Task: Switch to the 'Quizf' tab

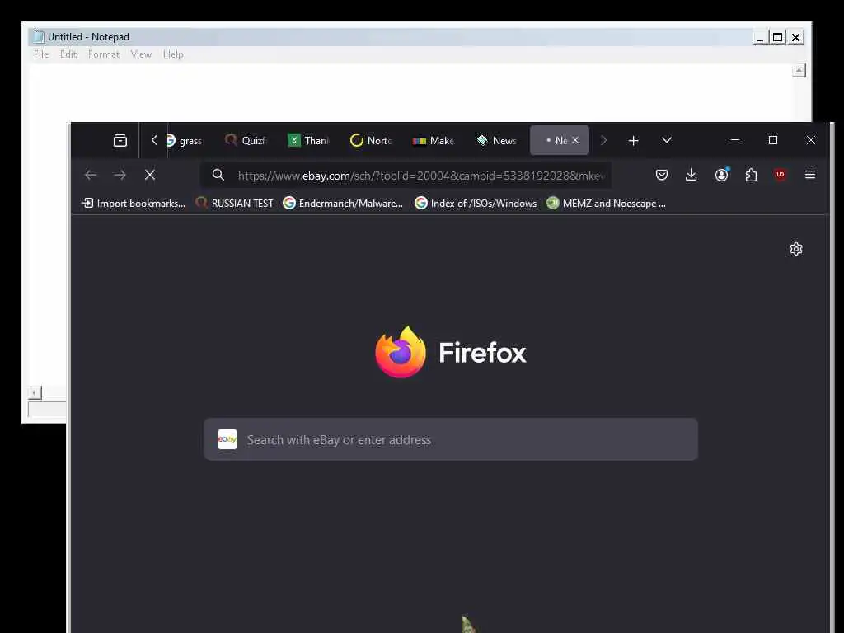Action: point(246,140)
